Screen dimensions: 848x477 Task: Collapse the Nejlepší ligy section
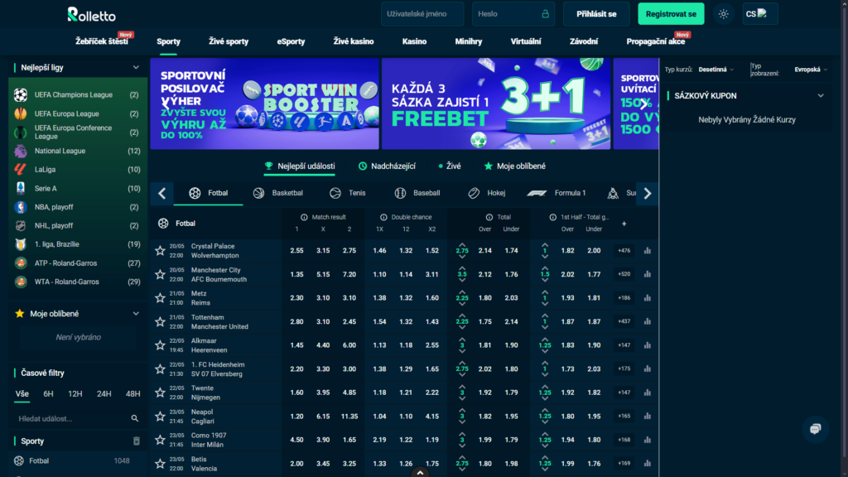(x=136, y=68)
